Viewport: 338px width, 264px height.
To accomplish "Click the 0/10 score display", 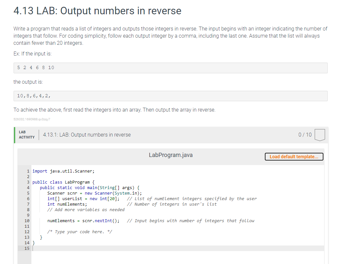I will 305,135.
